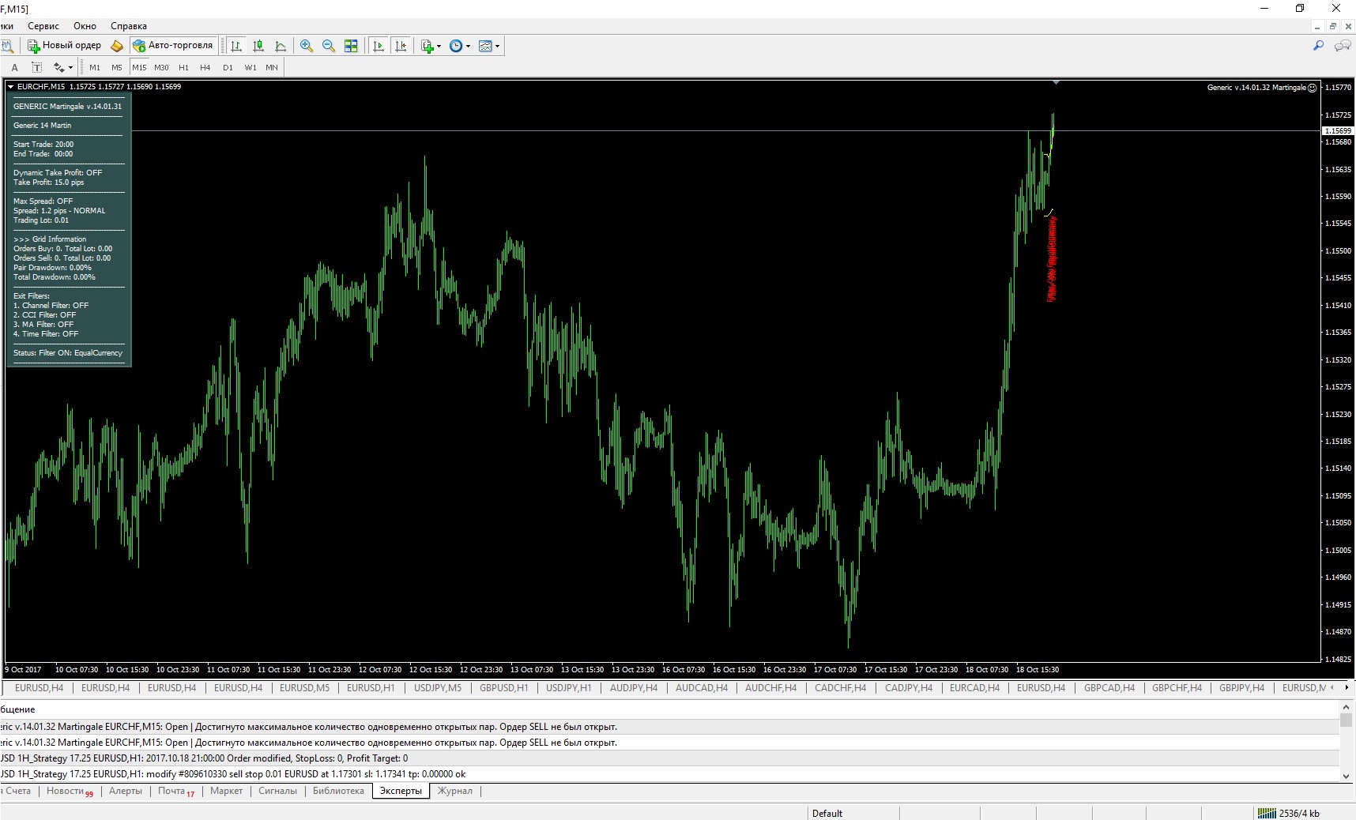1356x820 pixels.
Task: Click the chart zoom magnifier icon at far left
Action: 7,46
